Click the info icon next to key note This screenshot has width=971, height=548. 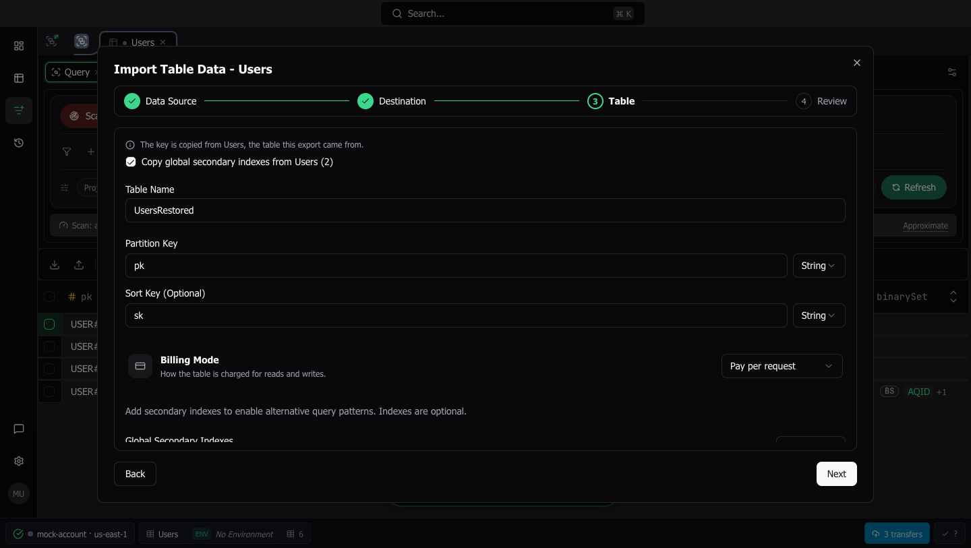point(130,145)
